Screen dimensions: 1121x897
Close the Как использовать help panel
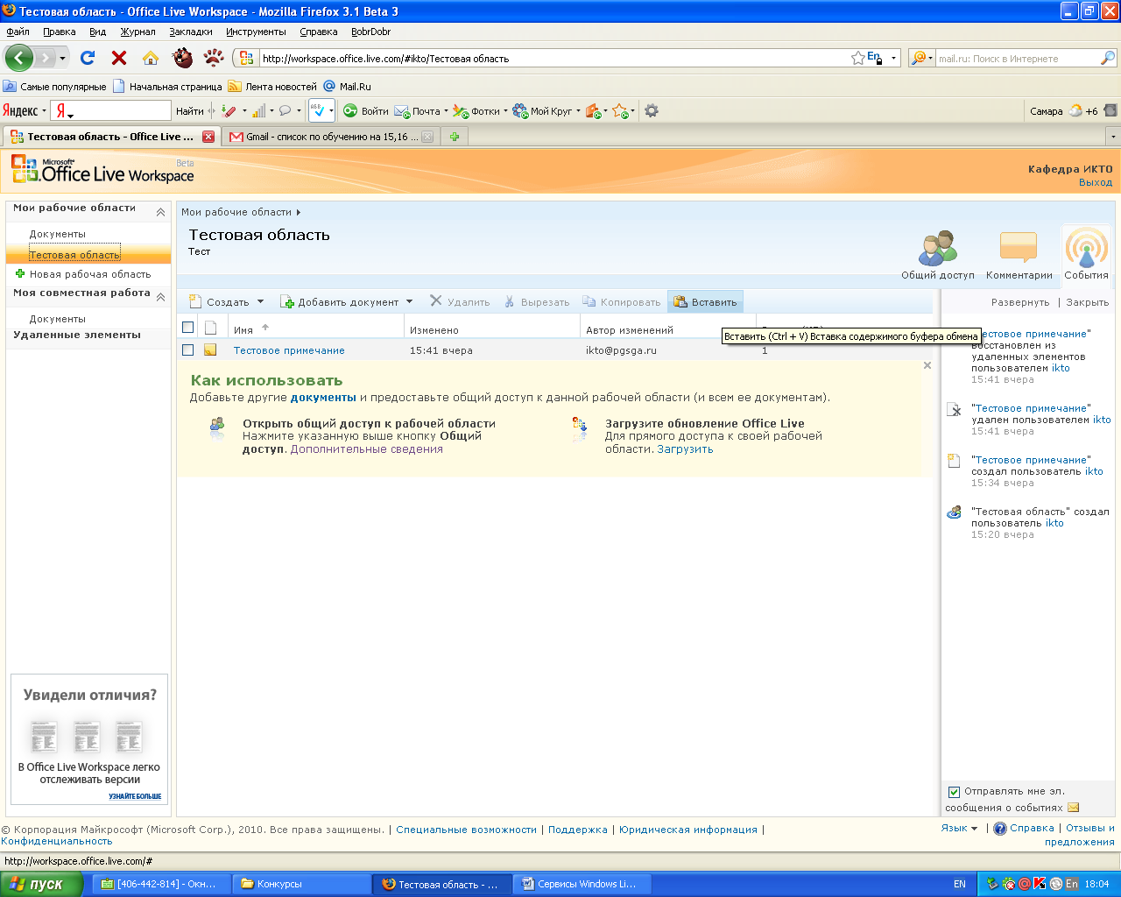tap(927, 365)
